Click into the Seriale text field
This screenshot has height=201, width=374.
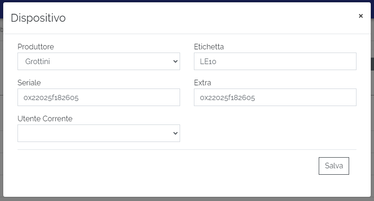point(99,97)
